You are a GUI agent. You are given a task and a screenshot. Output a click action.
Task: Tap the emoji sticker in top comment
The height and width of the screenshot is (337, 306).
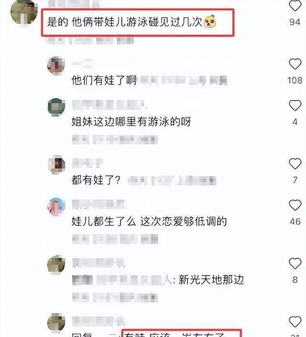(210, 22)
